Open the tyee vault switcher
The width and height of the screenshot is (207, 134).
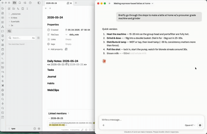pos(12,129)
